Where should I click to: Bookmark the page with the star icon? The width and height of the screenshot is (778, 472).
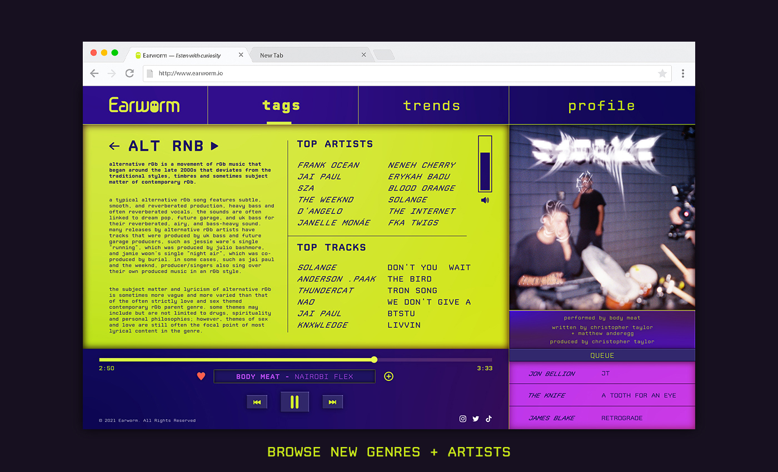(x=662, y=73)
